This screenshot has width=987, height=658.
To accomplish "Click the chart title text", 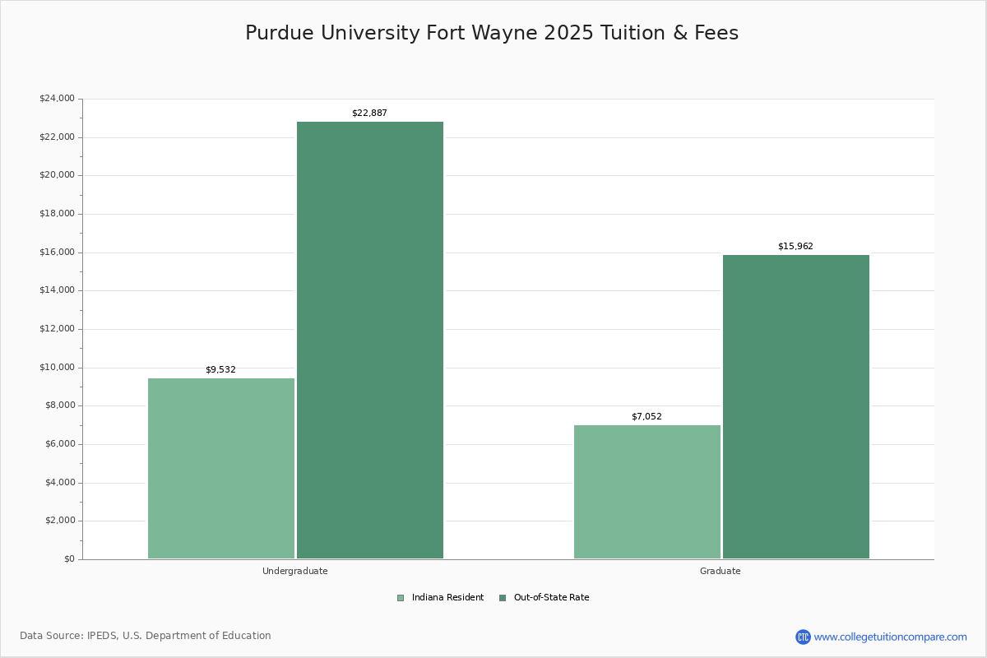I will pos(492,33).
